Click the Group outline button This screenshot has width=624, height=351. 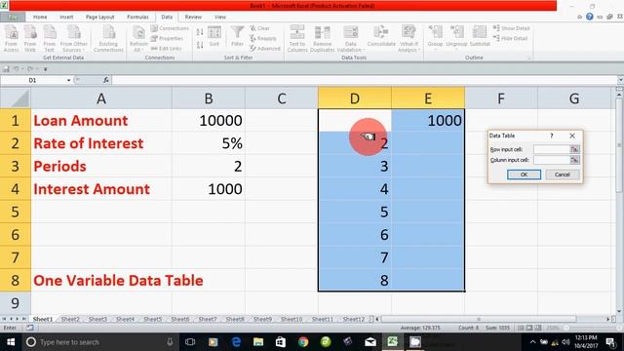[x=435, y=37]
